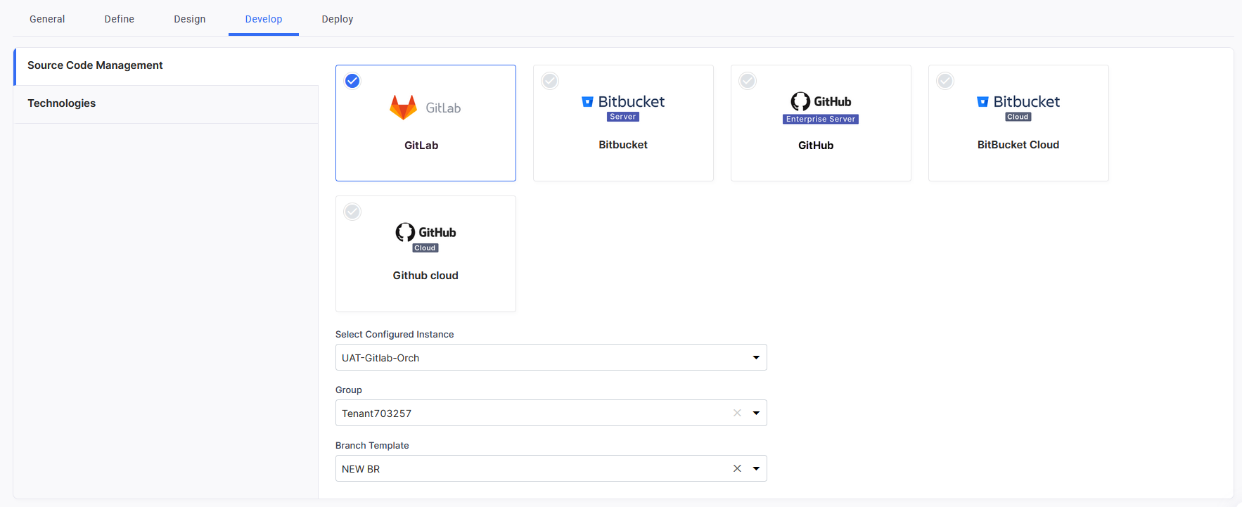Check the GitHub Enterprise card checkmark
Screen dimensions: 1242x507
[x=748, y=81]
